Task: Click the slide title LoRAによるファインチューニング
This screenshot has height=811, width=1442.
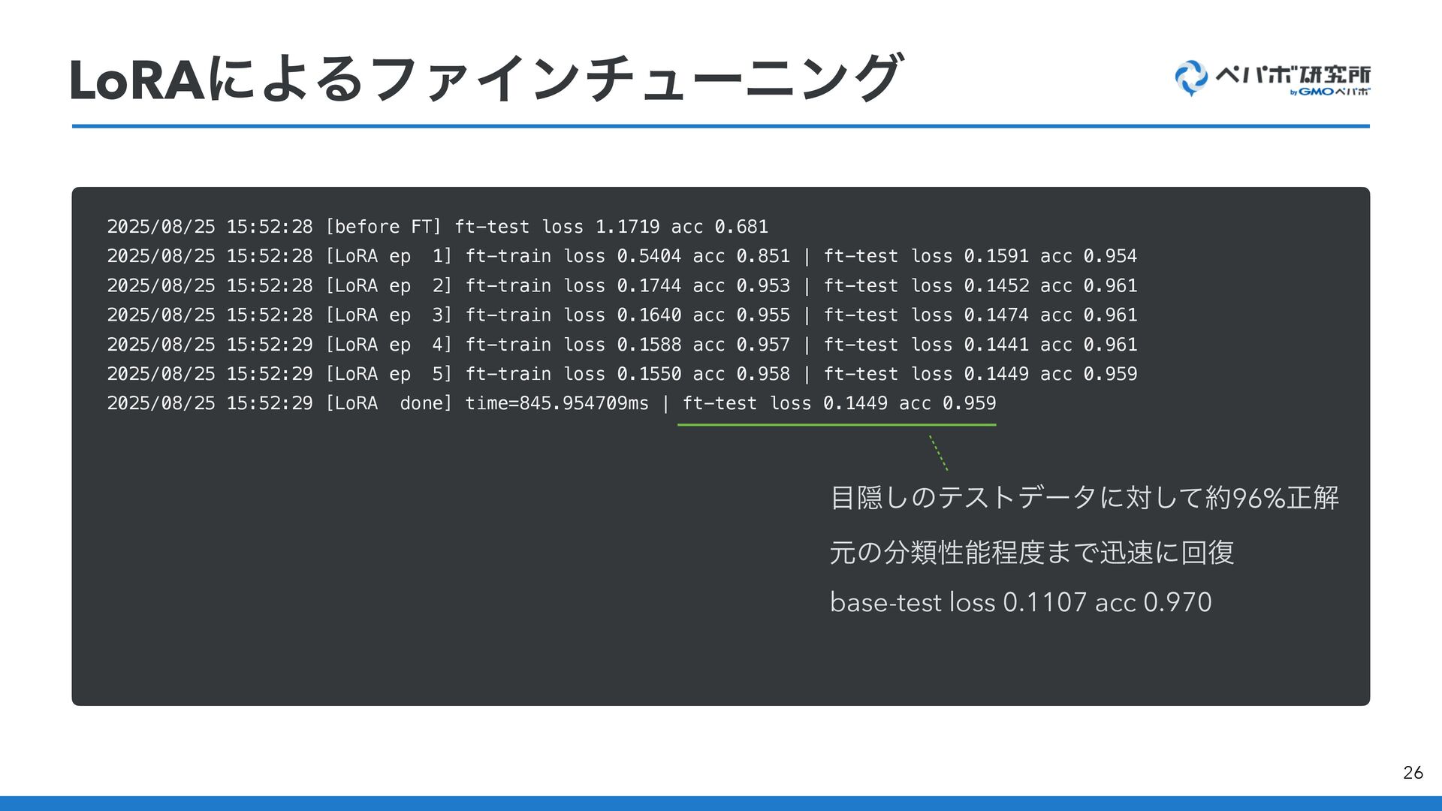Action: (x=485, y=78)
